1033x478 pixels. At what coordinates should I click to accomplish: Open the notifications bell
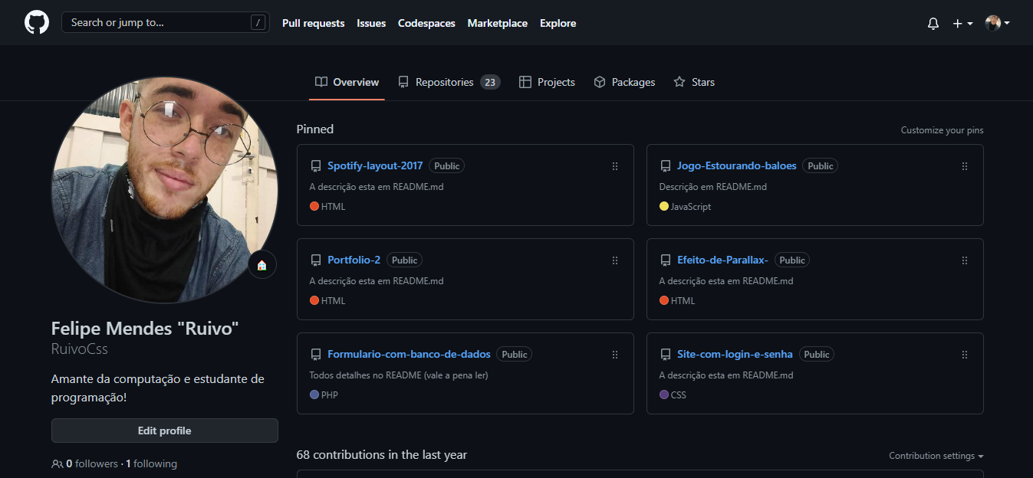pos(933,24)
